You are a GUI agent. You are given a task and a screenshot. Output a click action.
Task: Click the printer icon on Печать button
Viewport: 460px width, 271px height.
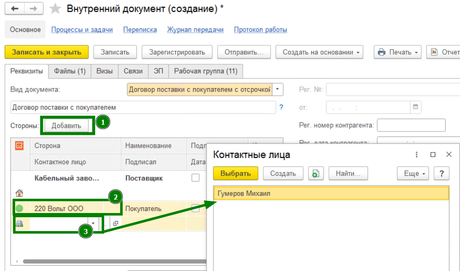click(382, 52)
